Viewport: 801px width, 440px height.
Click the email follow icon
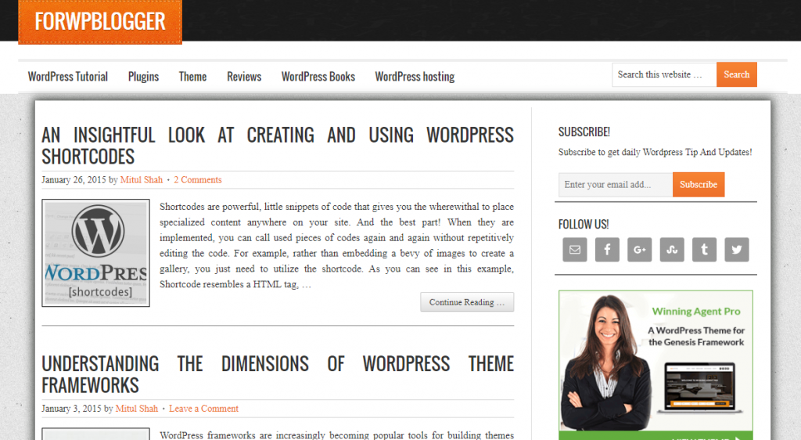pos(575,250)
